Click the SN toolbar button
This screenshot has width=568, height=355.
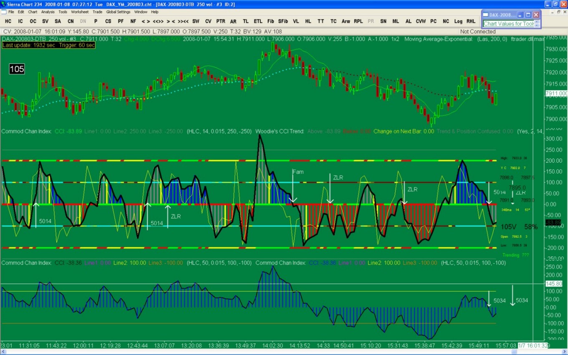pyautogui.click(x=384, y=21)
